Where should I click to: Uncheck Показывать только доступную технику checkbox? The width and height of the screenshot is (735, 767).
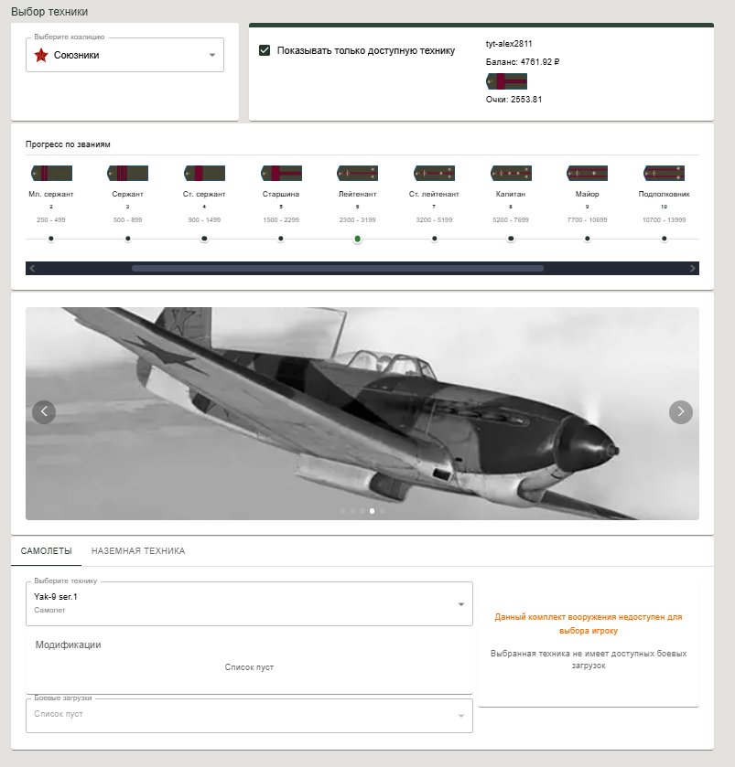(x=265, y=50)
